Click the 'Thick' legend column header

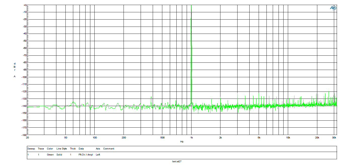tap(73, 149)
